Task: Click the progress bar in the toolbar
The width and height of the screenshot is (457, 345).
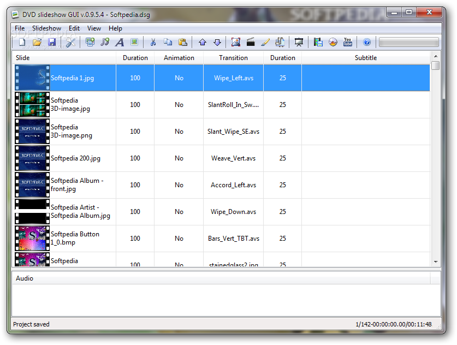Action: [x=408, y=42]
